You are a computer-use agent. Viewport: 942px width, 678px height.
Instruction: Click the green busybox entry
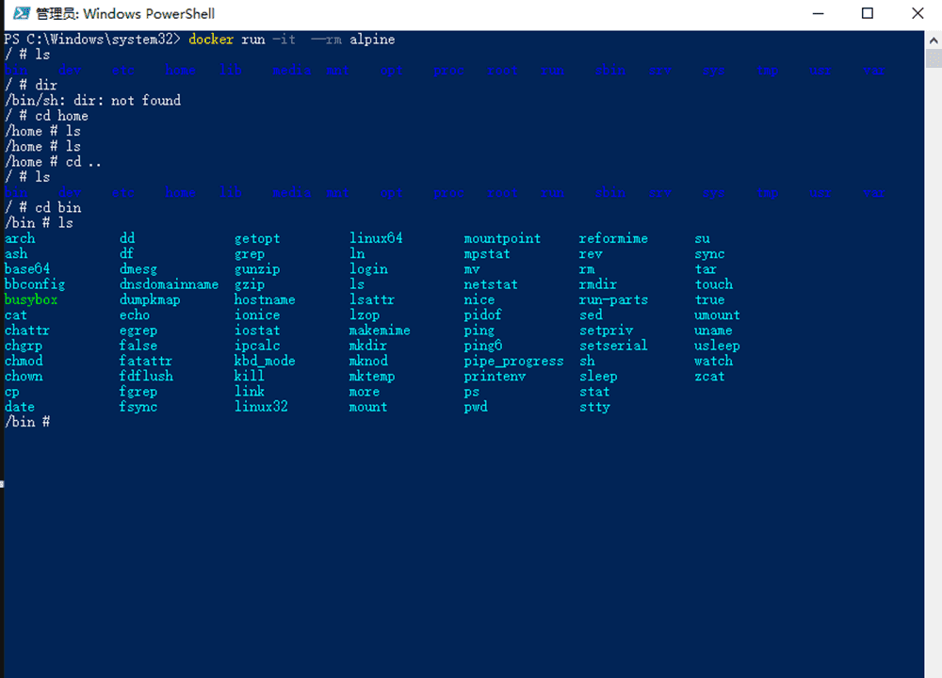tap(31, 299)
